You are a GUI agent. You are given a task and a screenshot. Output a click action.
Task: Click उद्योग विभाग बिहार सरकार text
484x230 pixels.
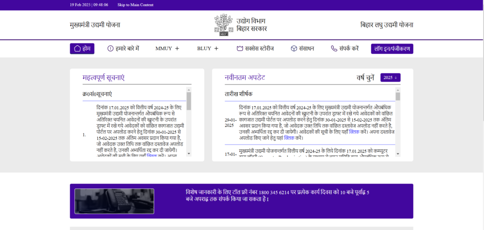click(x=251, y=25)
